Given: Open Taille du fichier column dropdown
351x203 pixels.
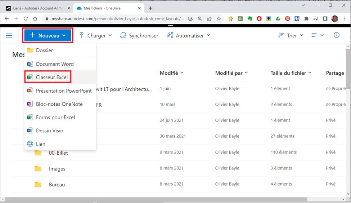Looking at the screenshot, I should click(291, 73).
